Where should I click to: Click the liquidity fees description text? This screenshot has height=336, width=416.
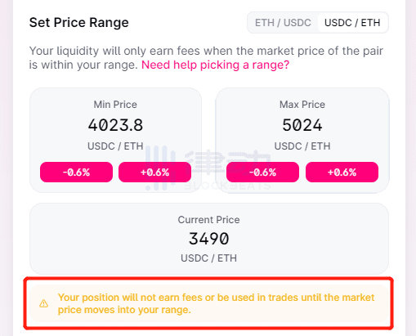(x=206, y=58)
